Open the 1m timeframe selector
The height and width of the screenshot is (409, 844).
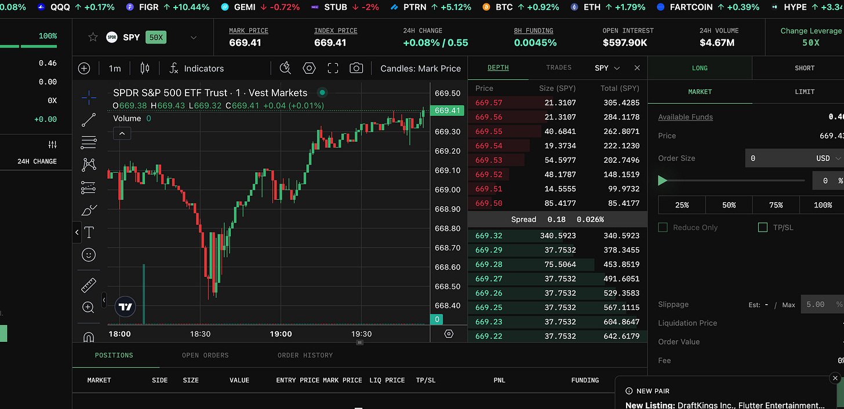click(115, 68)
